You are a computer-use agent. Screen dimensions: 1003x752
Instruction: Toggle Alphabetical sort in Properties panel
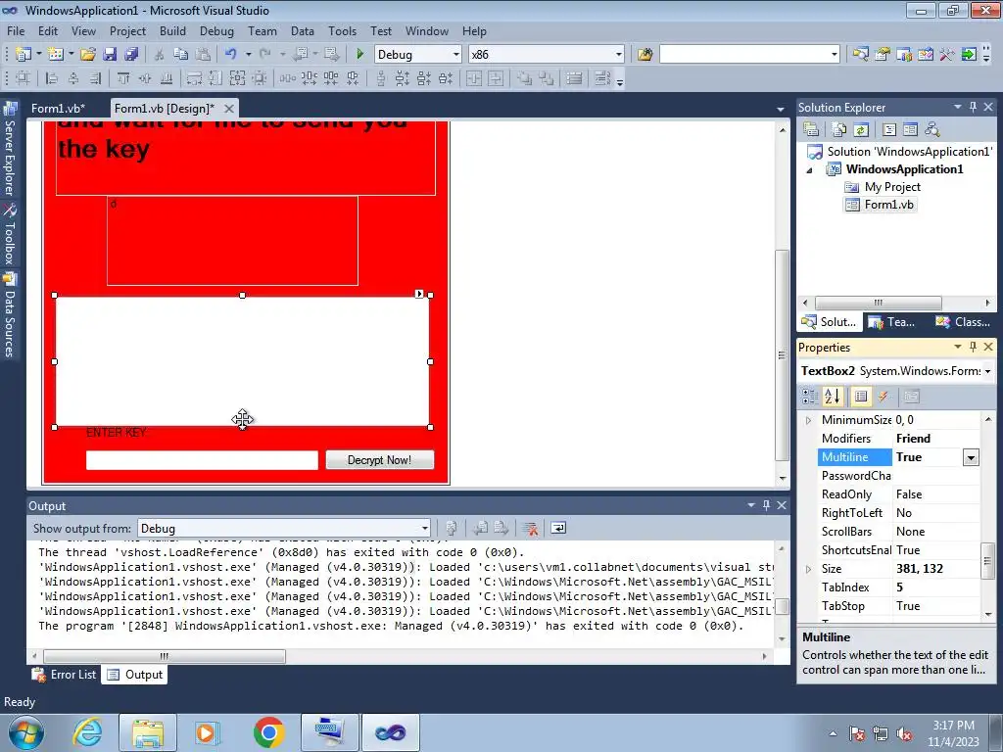point(833,397)
